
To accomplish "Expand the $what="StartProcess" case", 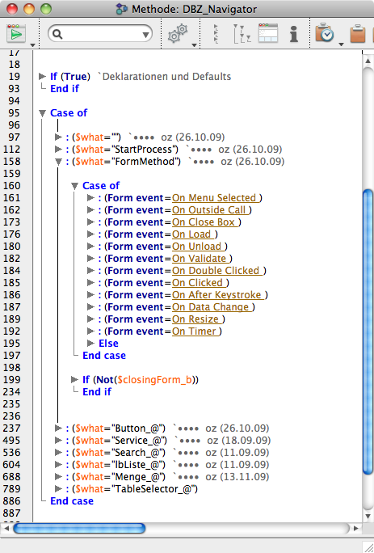I will 58,150.
